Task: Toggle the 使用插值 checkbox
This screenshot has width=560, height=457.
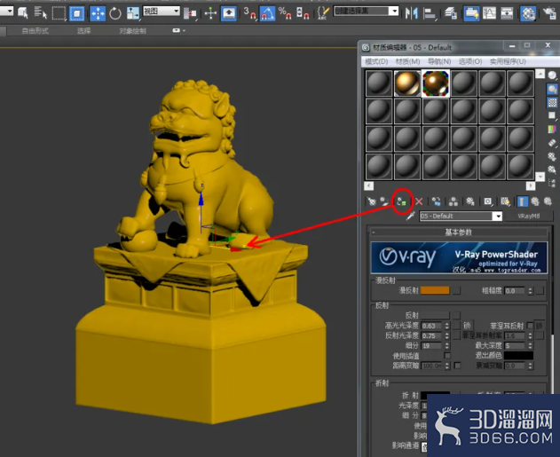Action: click(x=446, y=356)
